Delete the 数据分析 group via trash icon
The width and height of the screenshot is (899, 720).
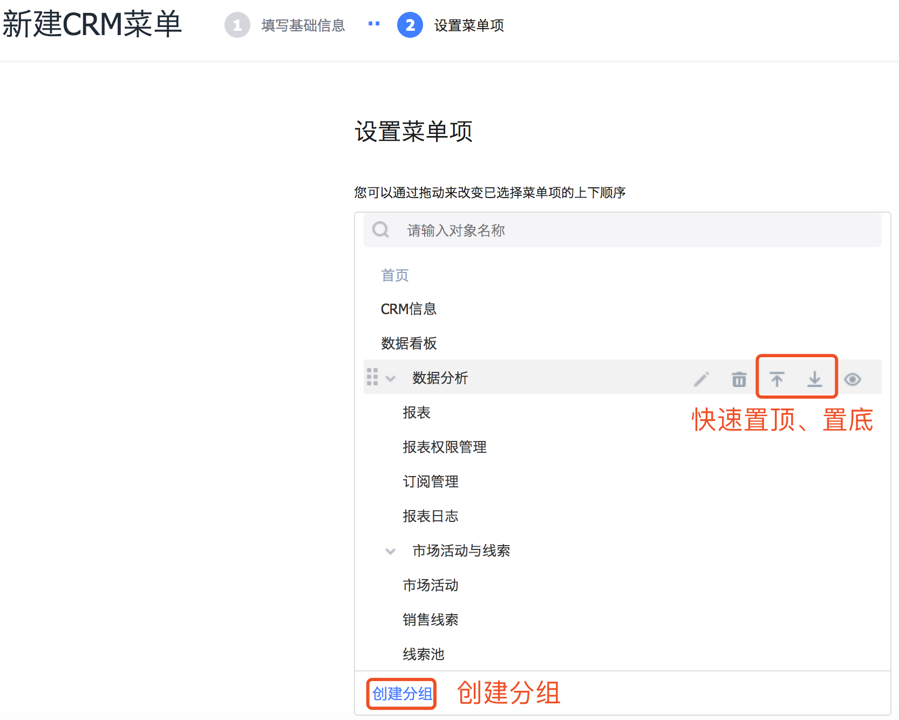pos(739,379)
